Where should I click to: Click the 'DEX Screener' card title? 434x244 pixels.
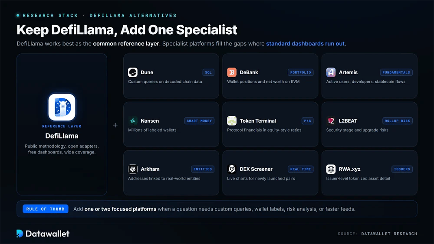256,169
